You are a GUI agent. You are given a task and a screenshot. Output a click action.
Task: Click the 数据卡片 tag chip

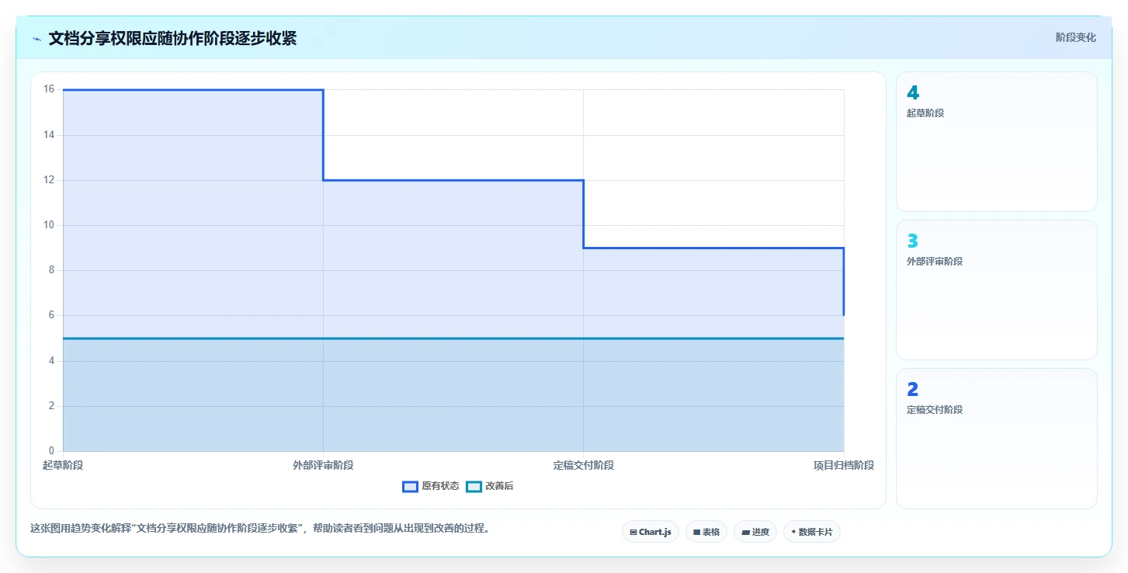pyautogui.click(x=812, y=532)
